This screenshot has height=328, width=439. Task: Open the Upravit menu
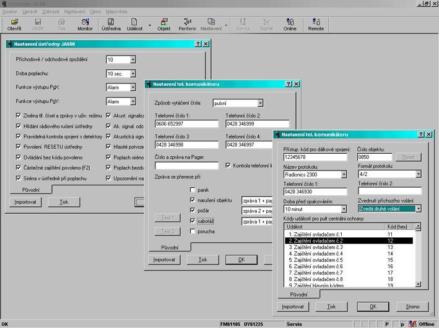[x=30, y=12]
